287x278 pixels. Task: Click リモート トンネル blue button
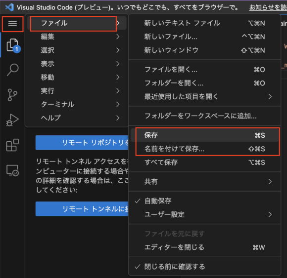point(82,209)
